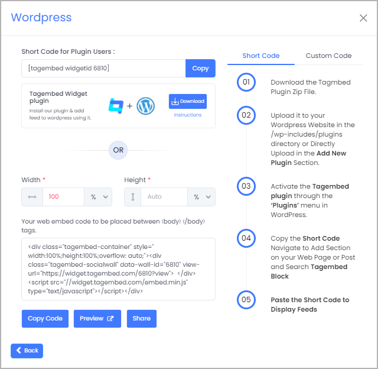Open the widget Preview
378x369 pixels.
97,319
